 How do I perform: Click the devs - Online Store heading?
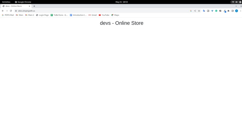pos(122,23)
